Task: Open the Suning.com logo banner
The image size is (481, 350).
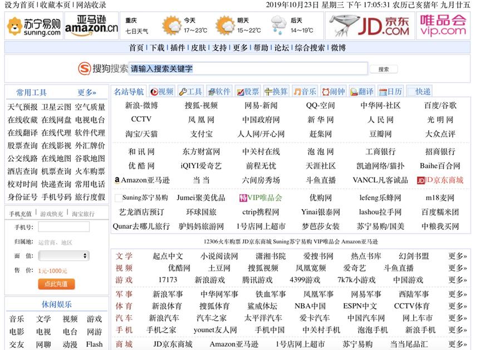Action: click(x=34, y=26)
